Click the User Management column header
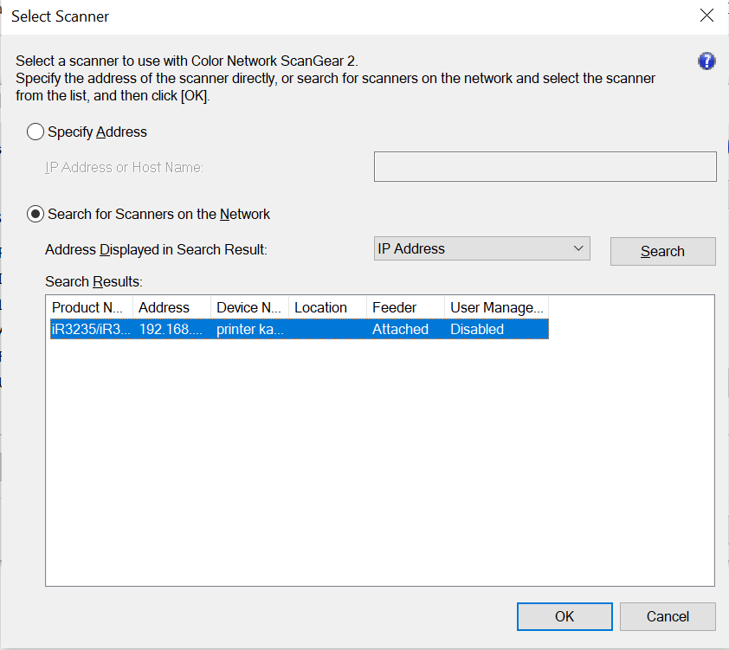 pyautogui.click(x=496, y=307)
